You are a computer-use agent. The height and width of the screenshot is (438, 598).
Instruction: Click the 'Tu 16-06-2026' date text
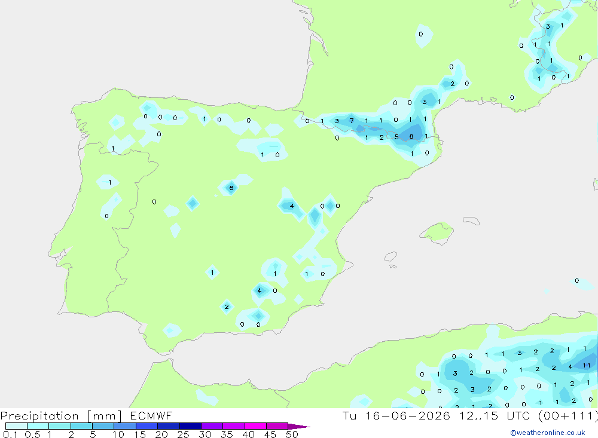click(396, 415)
